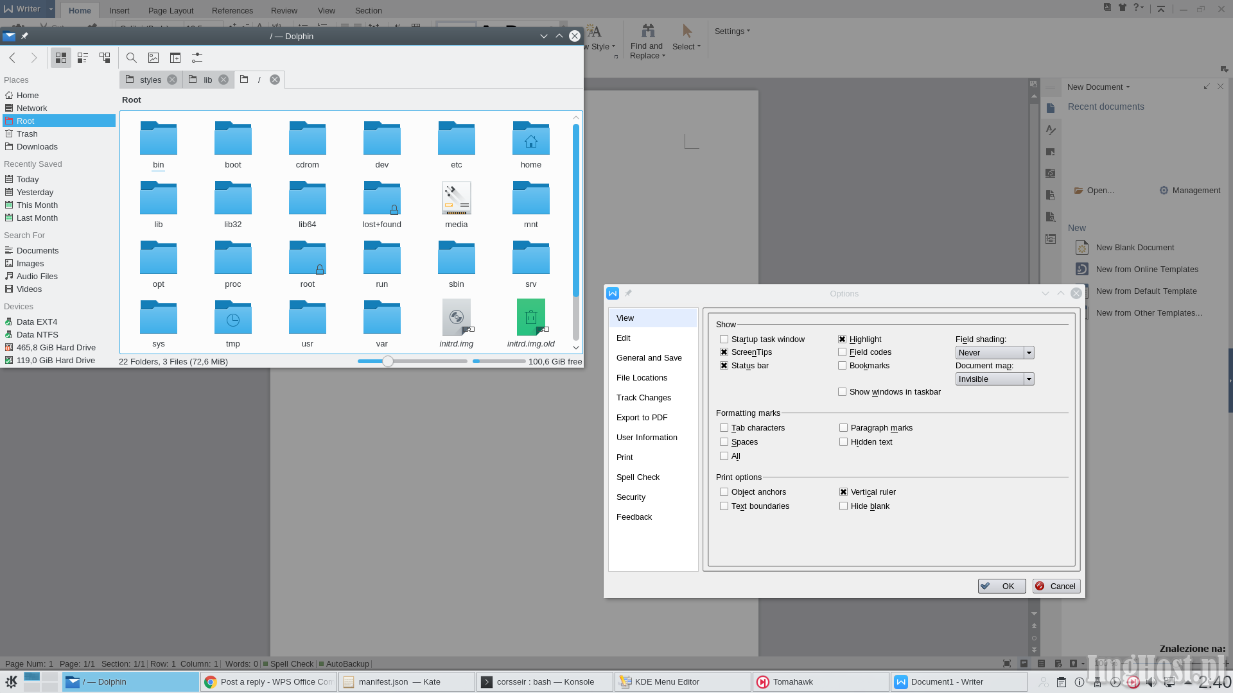1233x693 pixels.
Task: Open the etc folder
Action: tap(457, 145)
